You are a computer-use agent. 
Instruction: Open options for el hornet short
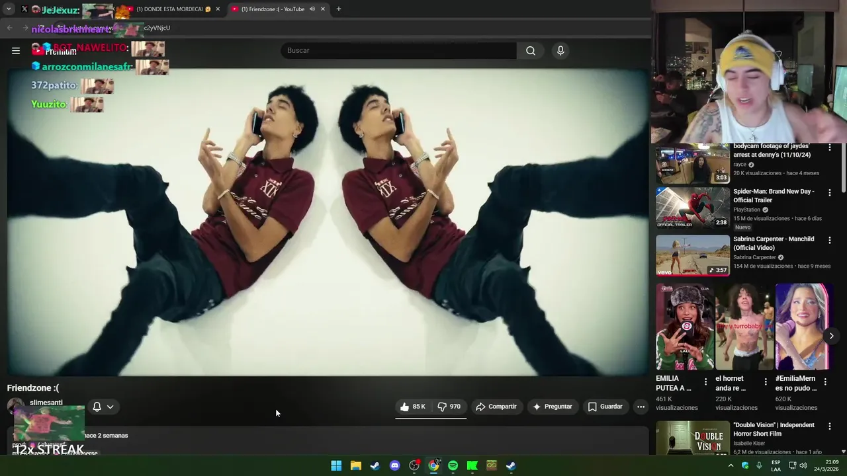click(766, 381)
